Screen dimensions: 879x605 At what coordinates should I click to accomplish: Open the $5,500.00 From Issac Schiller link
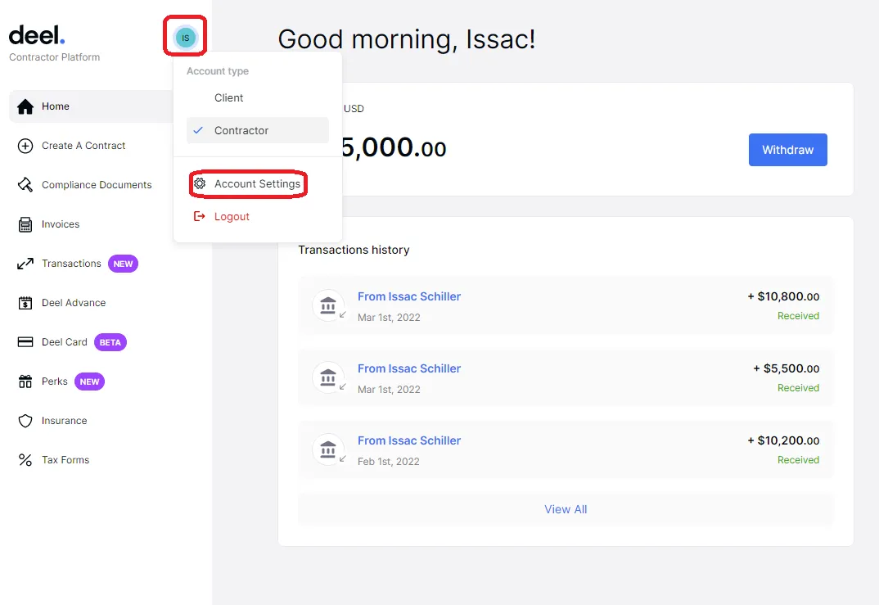coord(409,368)
